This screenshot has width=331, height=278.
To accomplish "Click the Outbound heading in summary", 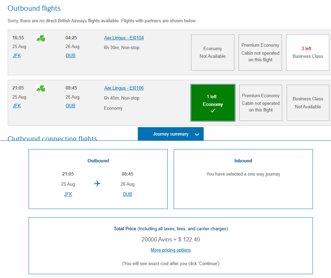I will coord(98,161).
